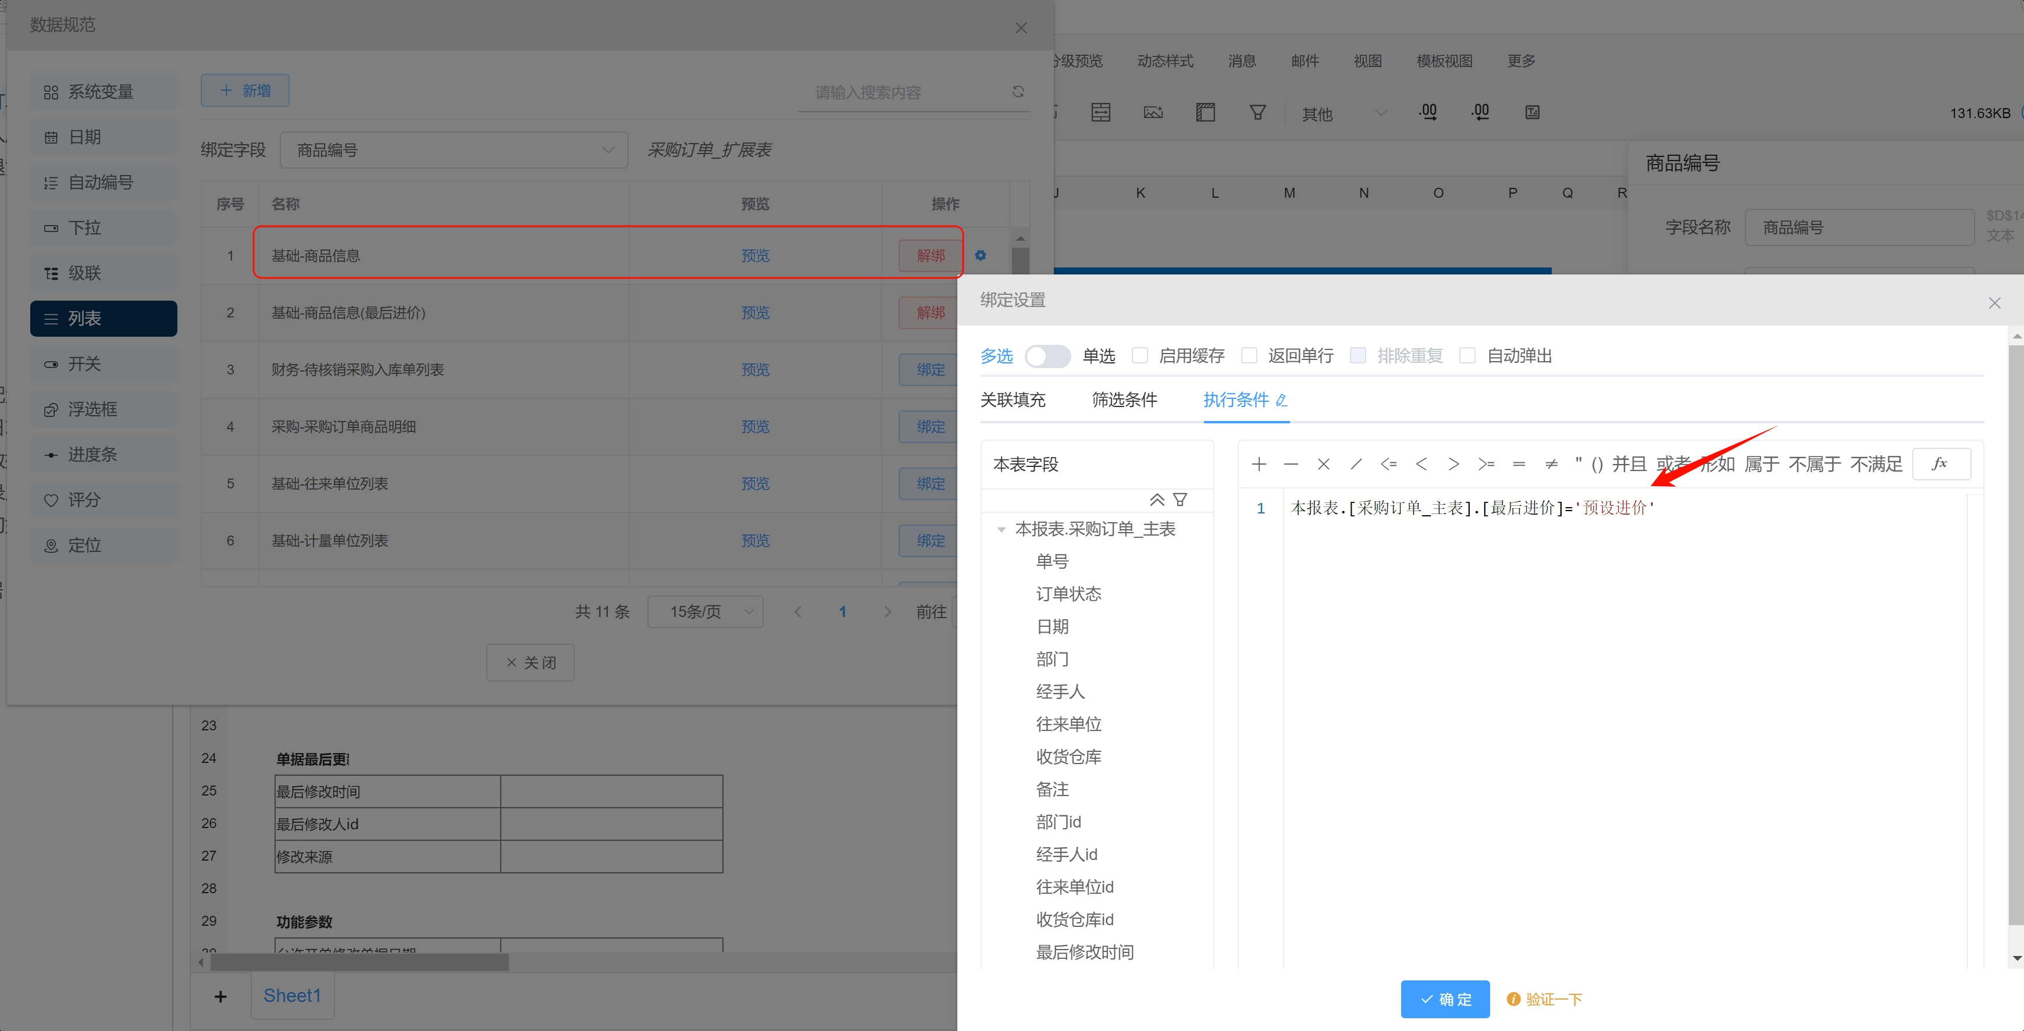Viewport: 2024px width, 1031px height.
Task: Click the spreadsheet horizontal scrollbar
Action: [x=359, y=962]
